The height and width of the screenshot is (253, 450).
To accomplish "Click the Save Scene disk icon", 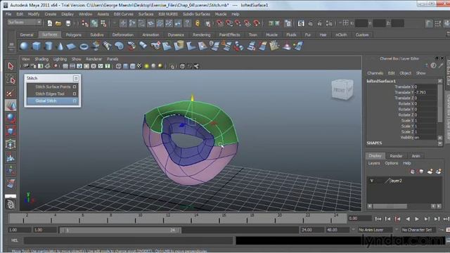I will (68, 23).
